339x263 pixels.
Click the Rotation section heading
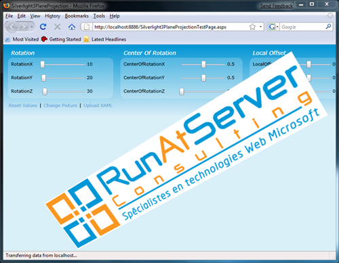23,53
